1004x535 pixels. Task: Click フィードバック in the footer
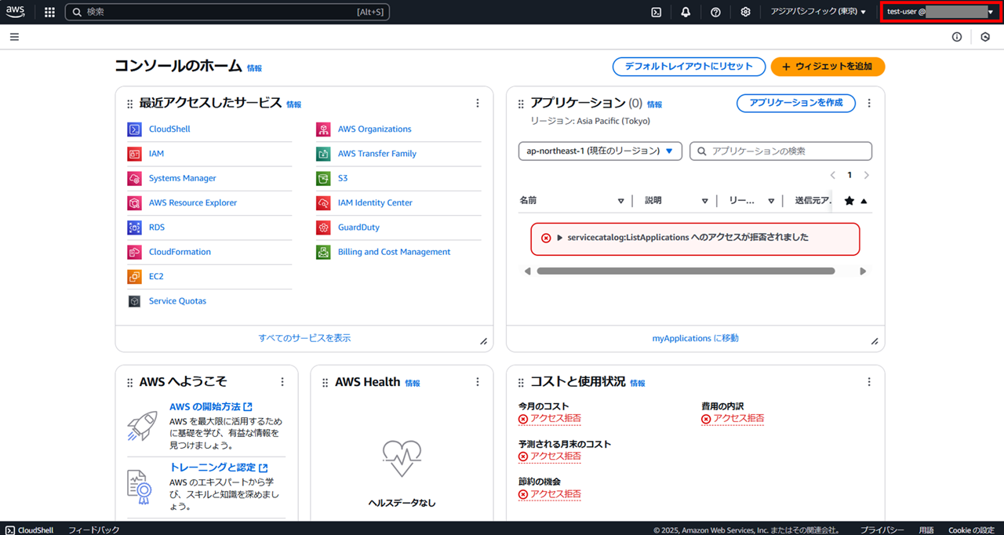[x=94, y=530]
